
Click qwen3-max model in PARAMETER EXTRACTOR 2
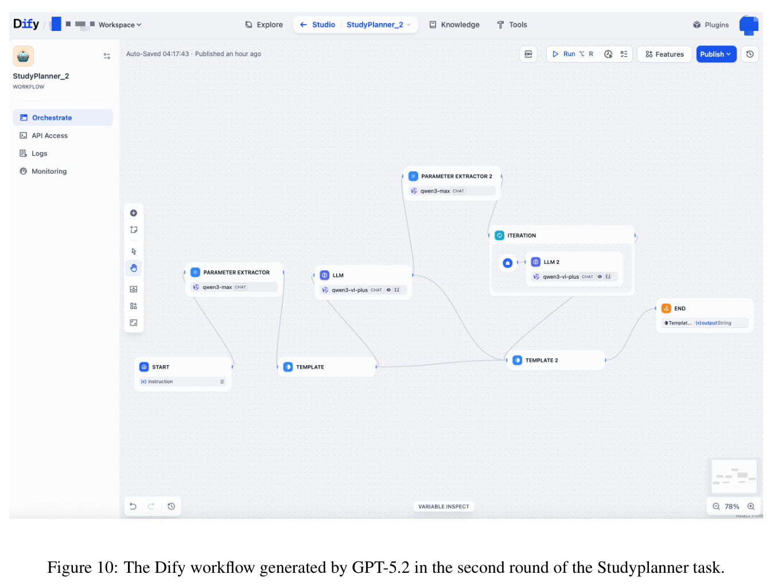[x=452, y=191]
